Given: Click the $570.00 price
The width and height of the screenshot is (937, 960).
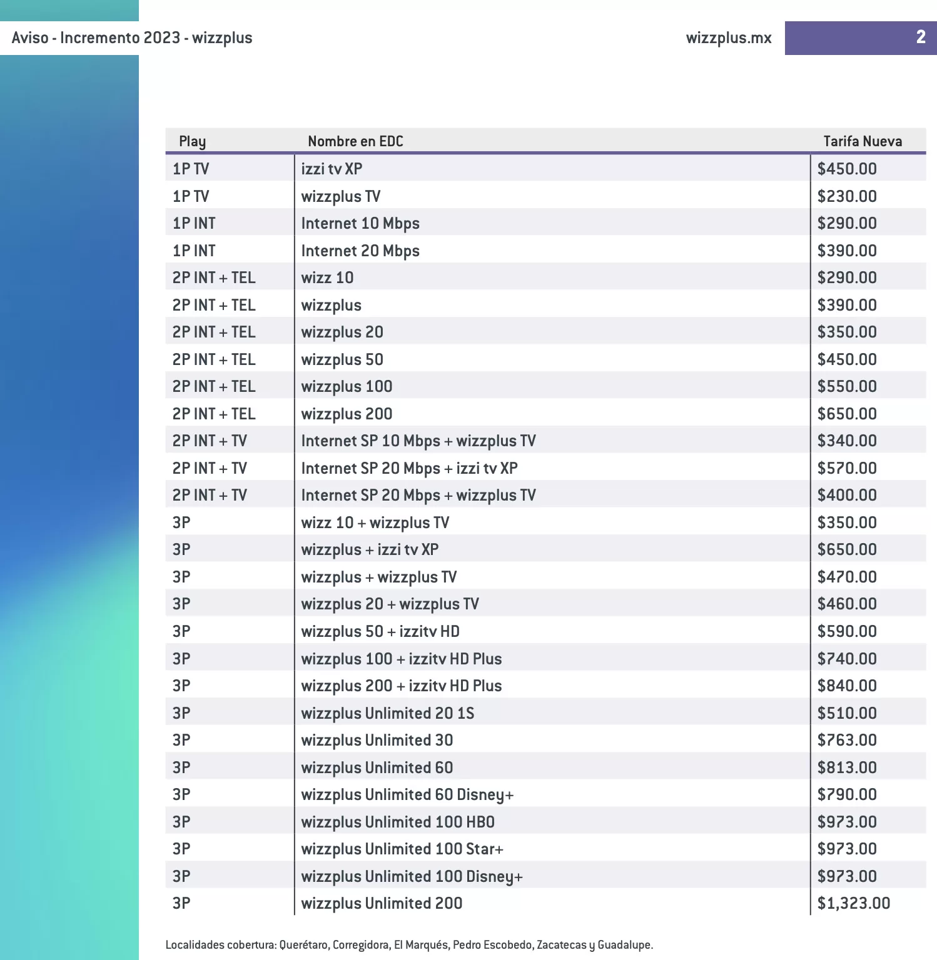Looking at the screenshot, I should 847,468.
